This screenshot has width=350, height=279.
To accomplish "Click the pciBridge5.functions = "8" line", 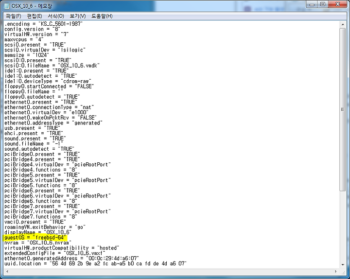I will coord(41,186).
